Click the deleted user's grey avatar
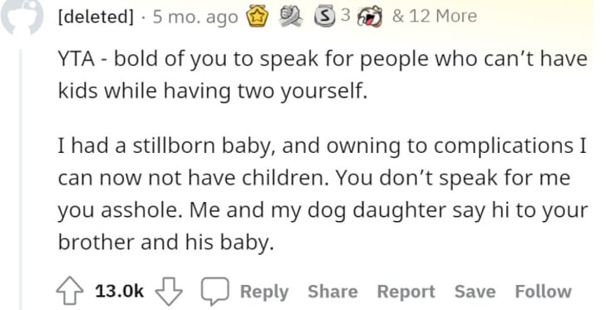 22,16
